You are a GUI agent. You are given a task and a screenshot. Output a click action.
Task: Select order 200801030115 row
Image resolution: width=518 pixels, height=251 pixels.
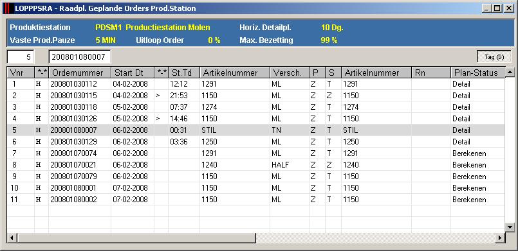pyautogui.click(x=255, y=96)
